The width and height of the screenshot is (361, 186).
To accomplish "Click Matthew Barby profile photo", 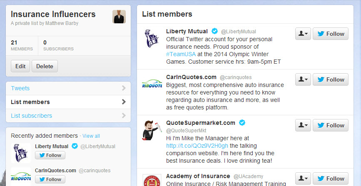I will 119,17.
